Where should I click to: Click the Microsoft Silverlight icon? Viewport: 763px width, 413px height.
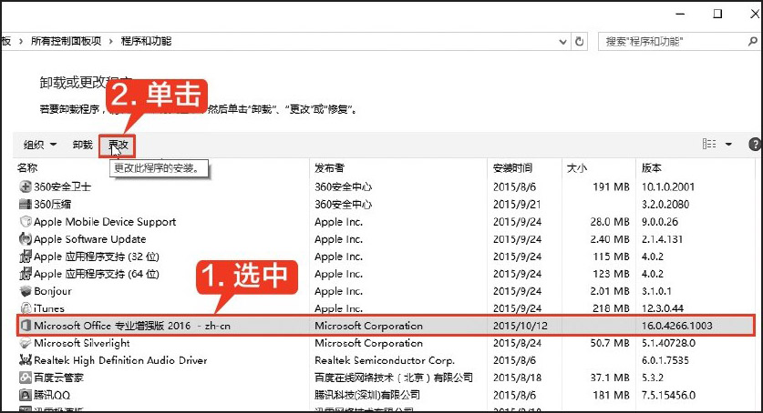26,343
